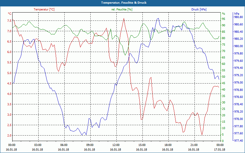
Task: Click the 'hPa' axis unit label
Action: [237, 14]
